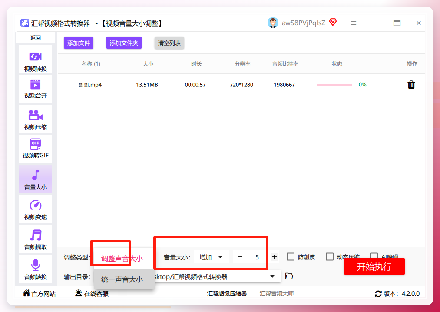This screenshot has height=312, width=440.
Task: Click the 720*1280 resolution cell
Action: [x=242, y=85]
